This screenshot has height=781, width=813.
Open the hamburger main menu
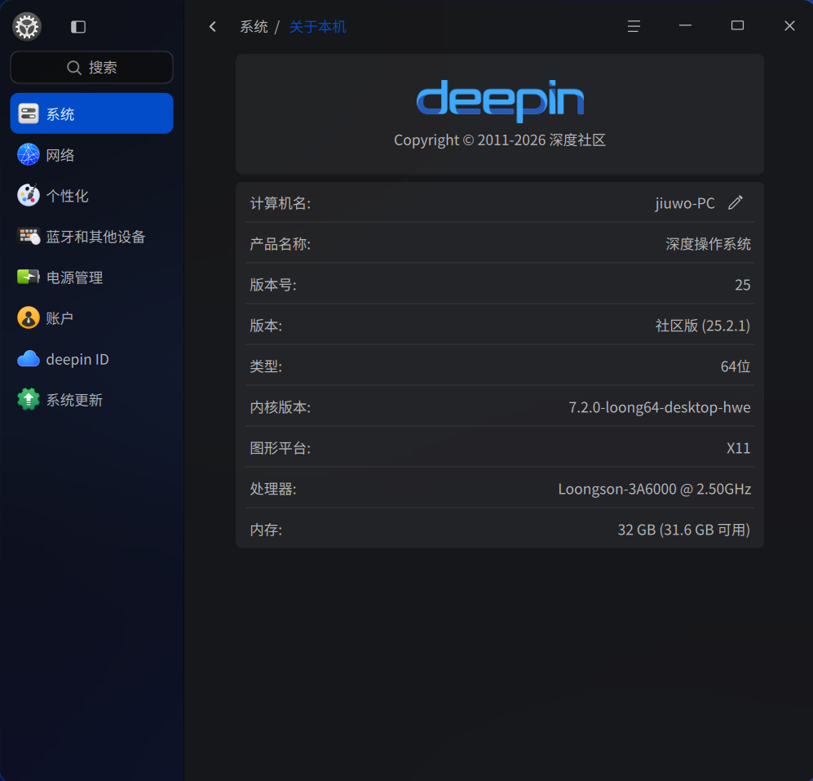point(634,26)
